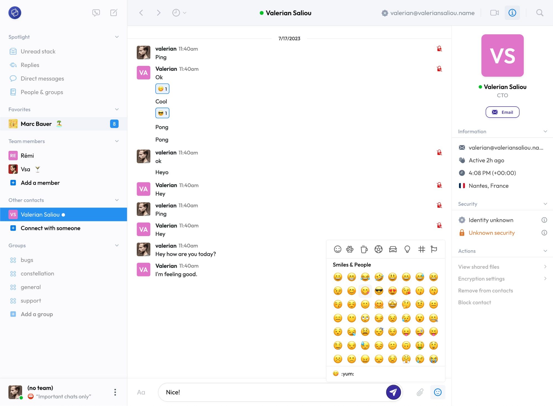The width and height of the screenshot is (553, 406).
Task: Collapse the Favorites section
Action: pyautogui.click(x=116, y=109)
